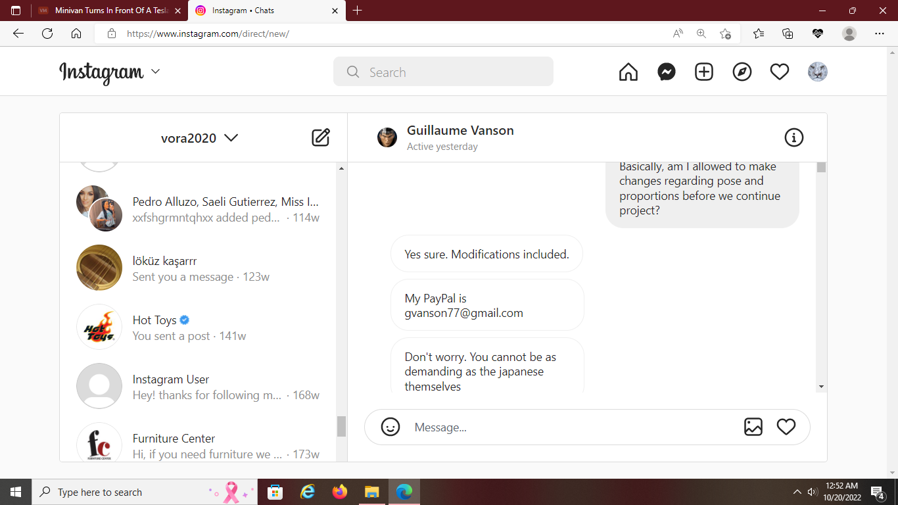The width and height of the screenshot is (898, 505).
Task: Click system tray volume icon
Action: [x=813, y=492]
